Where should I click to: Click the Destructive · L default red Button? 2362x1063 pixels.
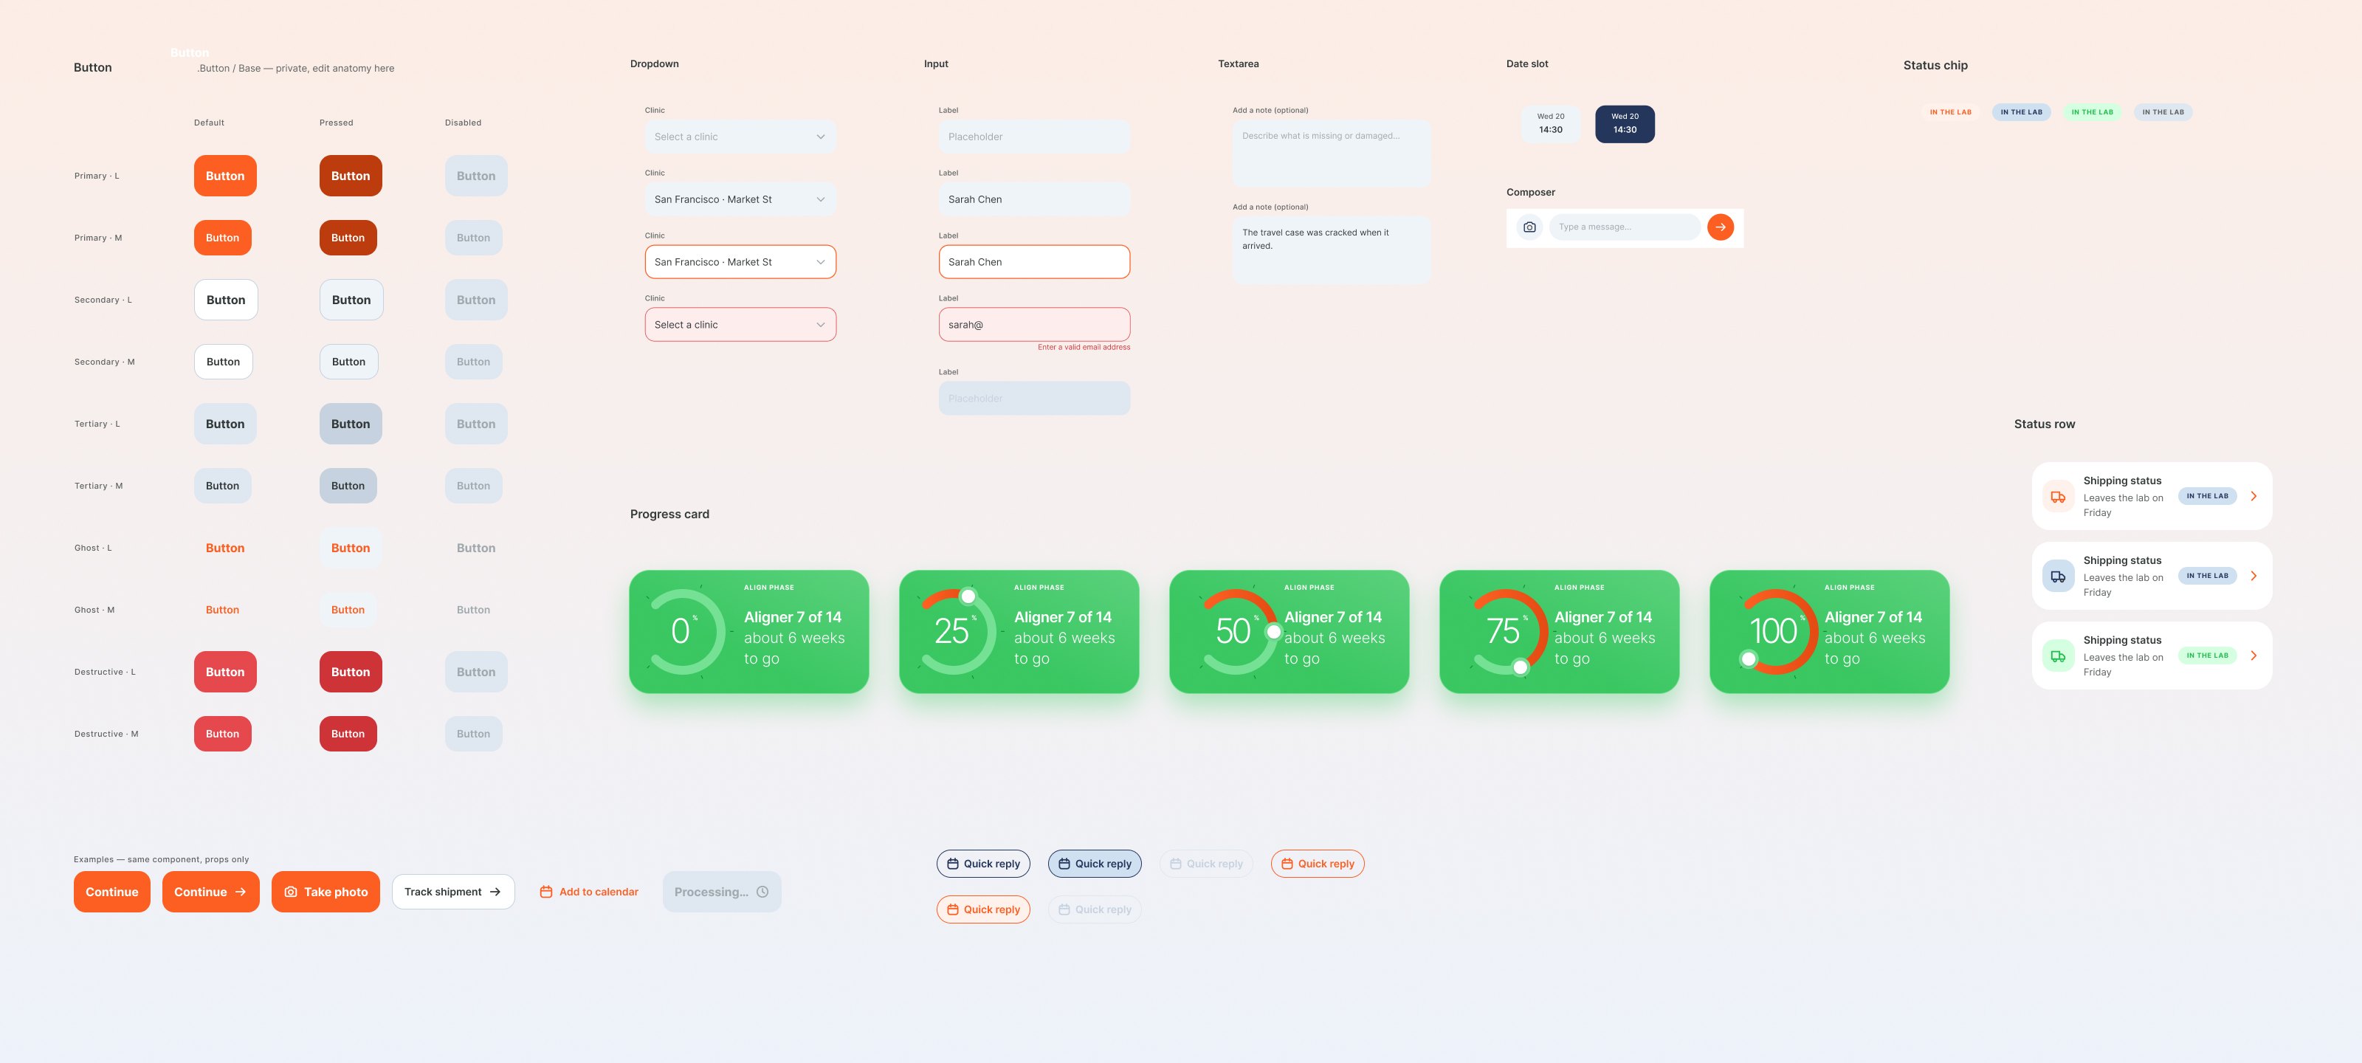[x=224, y=672]
